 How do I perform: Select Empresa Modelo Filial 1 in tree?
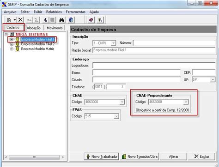[38, 39]
